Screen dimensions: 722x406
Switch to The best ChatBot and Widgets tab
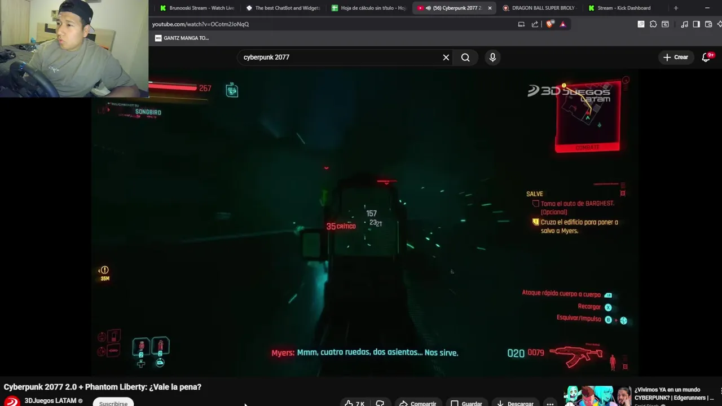(x=283, y=8)
